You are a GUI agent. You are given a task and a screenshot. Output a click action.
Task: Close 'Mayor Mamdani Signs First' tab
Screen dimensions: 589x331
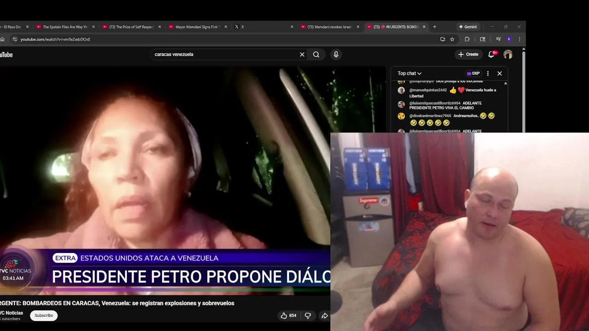click(226, 27)
